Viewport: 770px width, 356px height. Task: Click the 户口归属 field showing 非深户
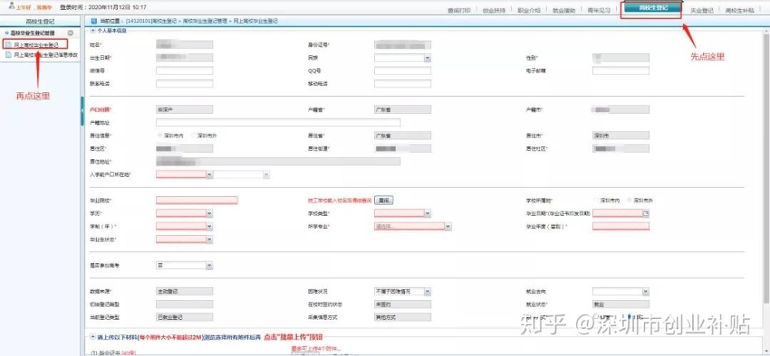(x=185, y=109)
